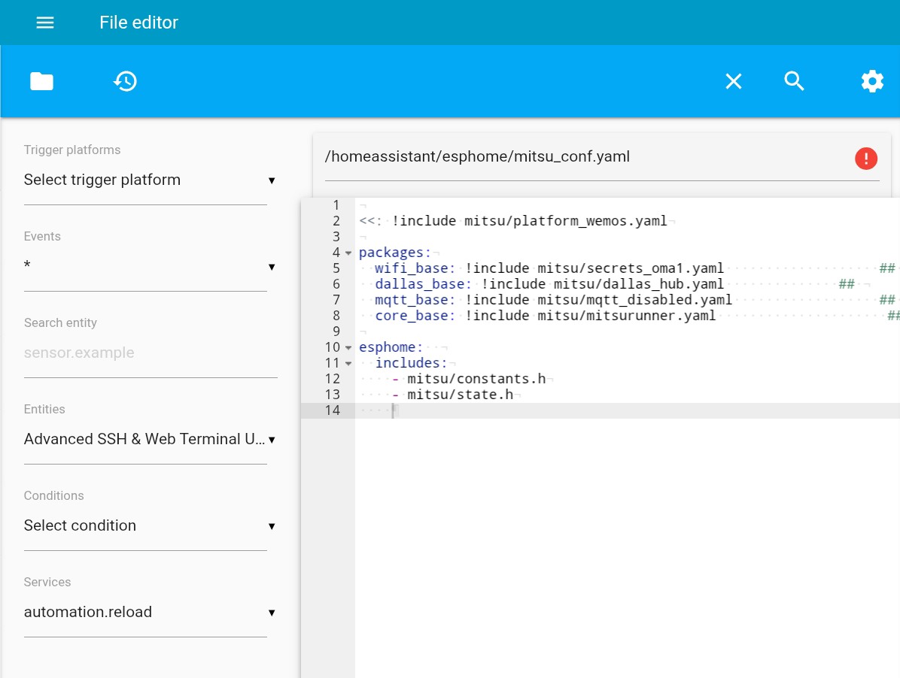
Task: Open editor settings gear icon
Action: coord(871,81)
